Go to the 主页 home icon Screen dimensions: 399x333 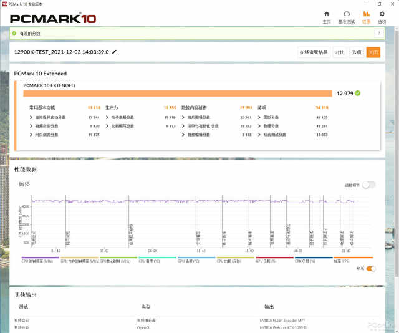tap(327, 14)
